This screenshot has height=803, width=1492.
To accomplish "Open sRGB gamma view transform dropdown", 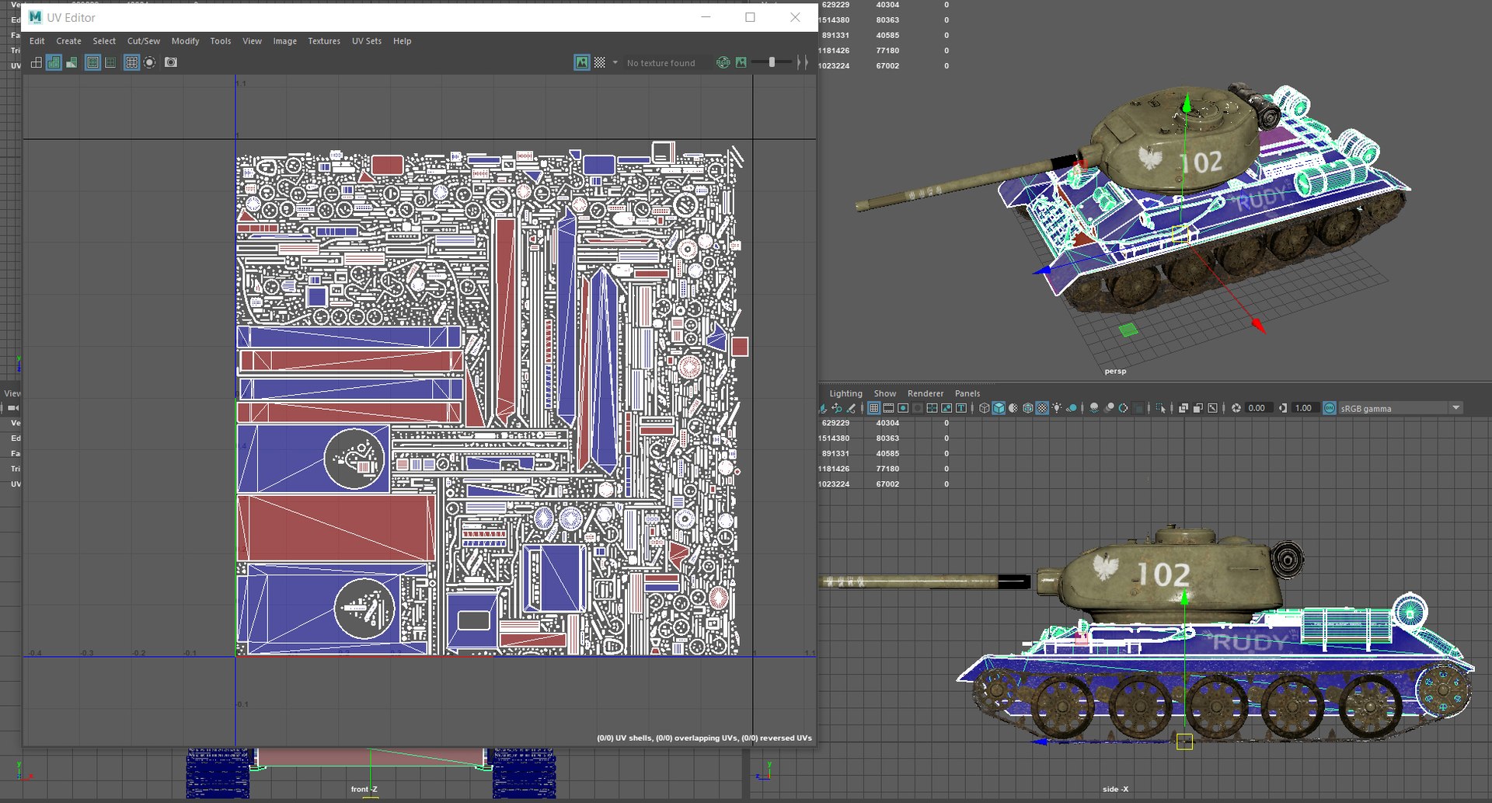I will (1455, 408).
